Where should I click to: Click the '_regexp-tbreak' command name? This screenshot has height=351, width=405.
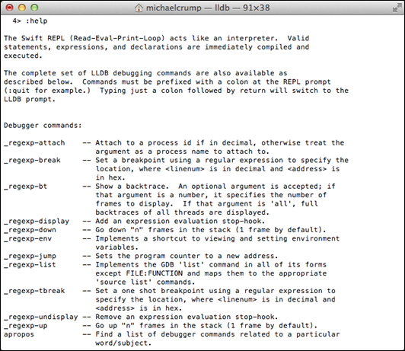(34, 291)
